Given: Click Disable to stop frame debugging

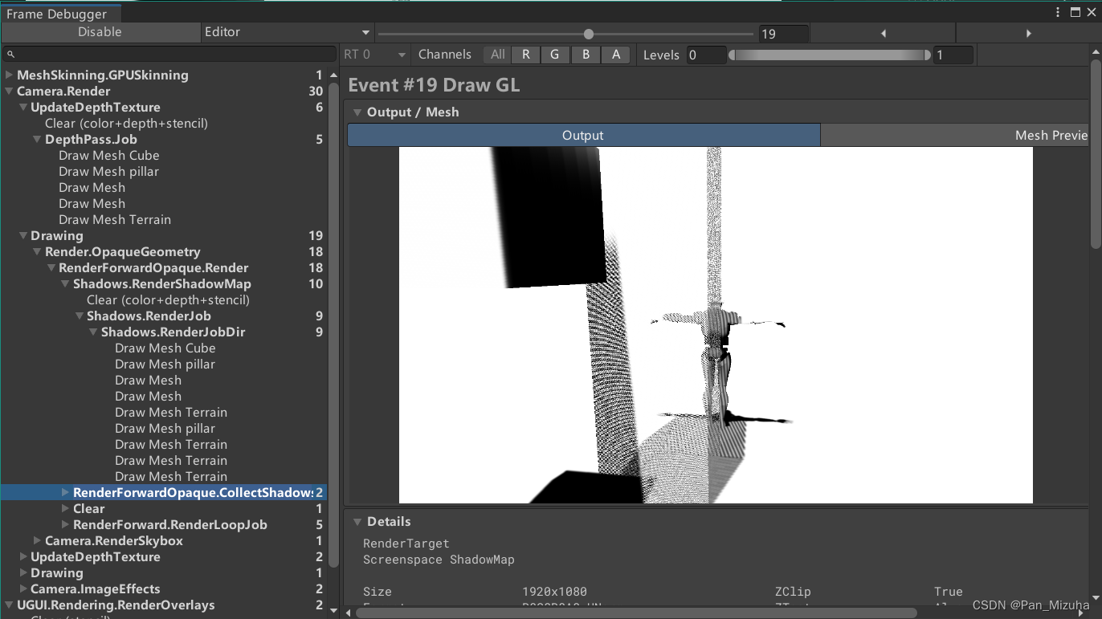Looking at the screenshot, I should [x=100, y=33].
